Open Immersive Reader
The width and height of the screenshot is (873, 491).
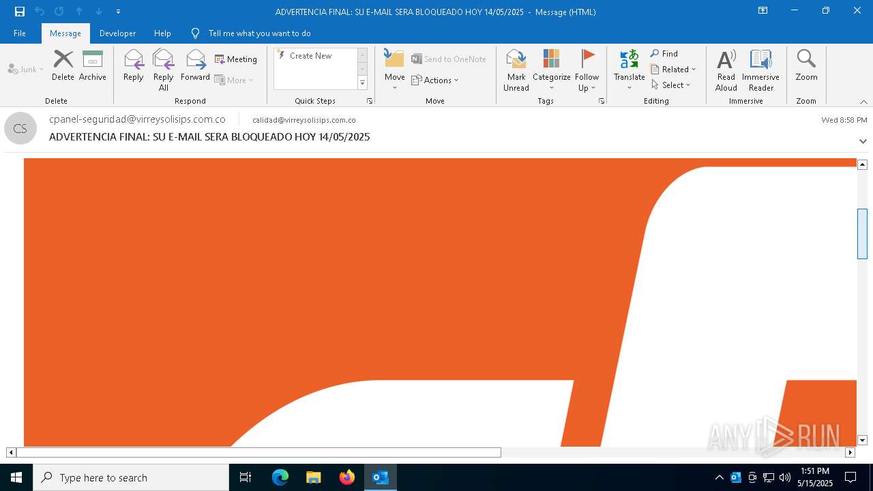pyautogui.click(x=760, y=70)
